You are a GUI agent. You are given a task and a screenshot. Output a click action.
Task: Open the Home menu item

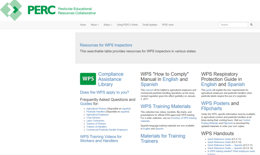click(x=83, y=25)
